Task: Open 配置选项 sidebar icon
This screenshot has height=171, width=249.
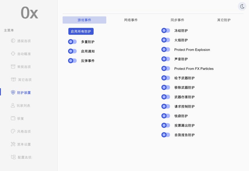Action: click(x=13, y=157)
